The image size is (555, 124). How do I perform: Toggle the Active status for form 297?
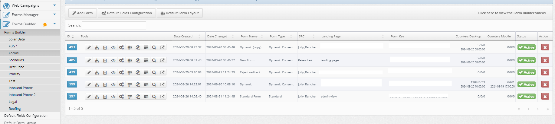(x=526, y=97)
